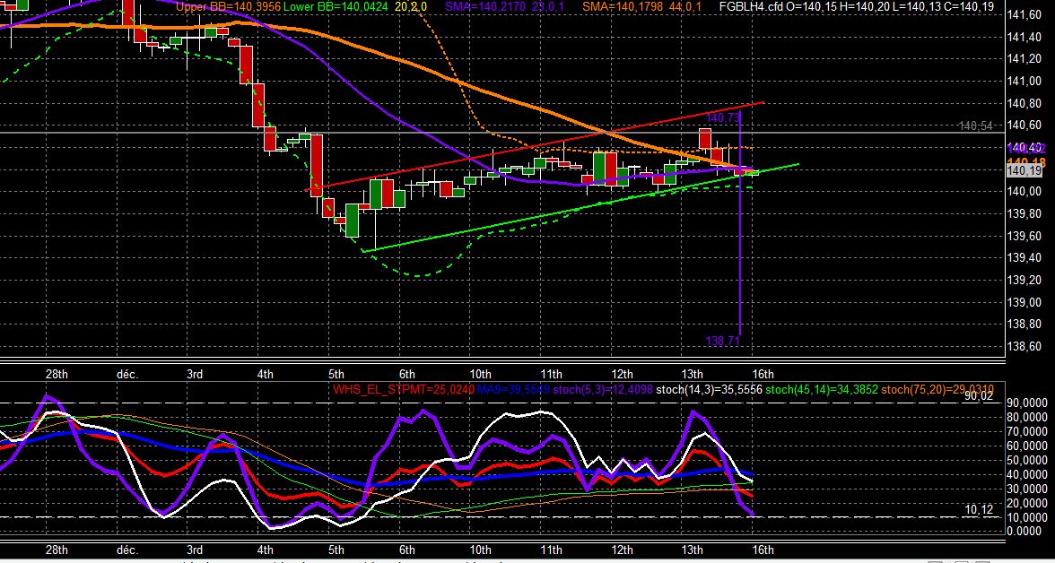Click 141,40 on the price axis
This screenshot has height=563, width=1055.
point(1025,38)
